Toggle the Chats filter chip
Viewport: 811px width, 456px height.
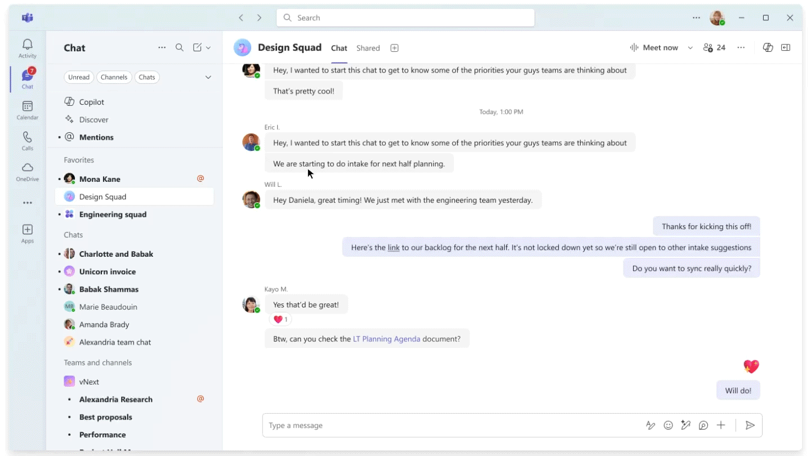[147, 77]
